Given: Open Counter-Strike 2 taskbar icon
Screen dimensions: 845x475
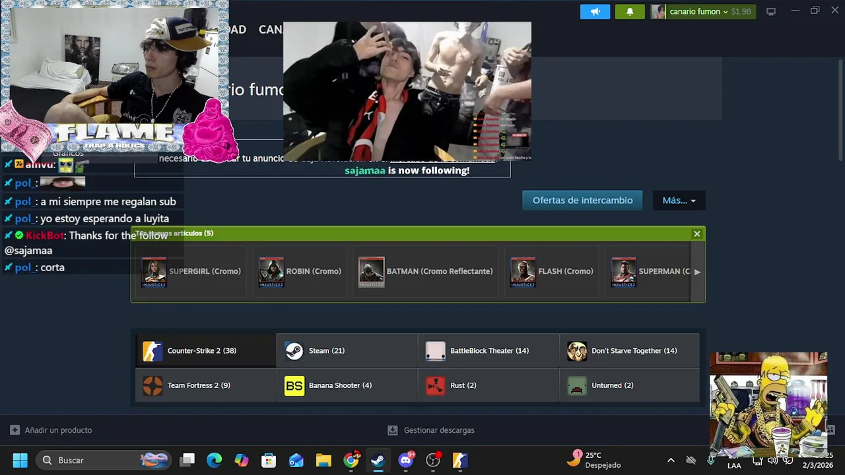Looking at the screenshot, I should [460, 460].
